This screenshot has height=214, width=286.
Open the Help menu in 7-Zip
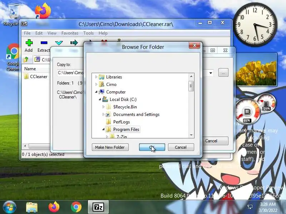103,33
